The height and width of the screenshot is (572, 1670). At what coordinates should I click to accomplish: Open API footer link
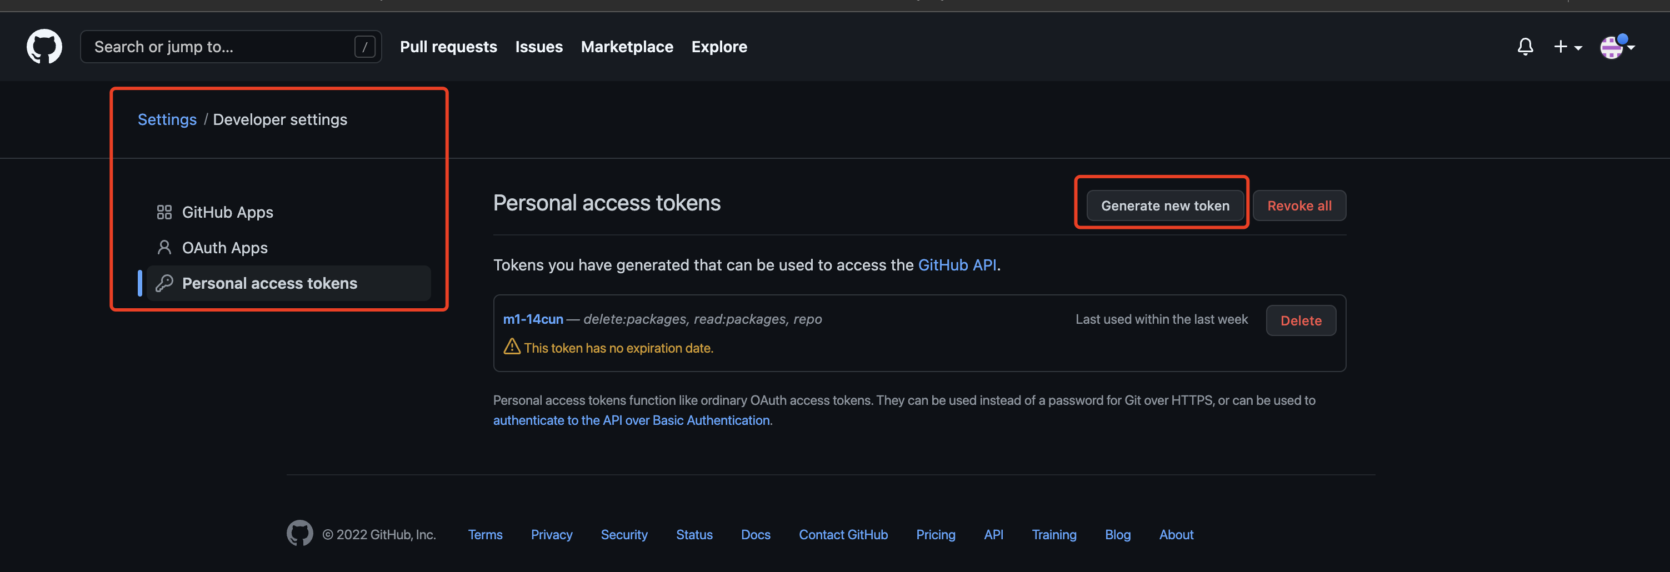coord(993,534)
